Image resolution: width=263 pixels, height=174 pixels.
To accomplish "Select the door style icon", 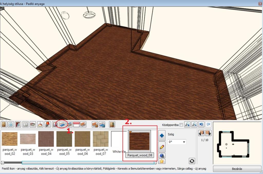I will tap(4, 124).
